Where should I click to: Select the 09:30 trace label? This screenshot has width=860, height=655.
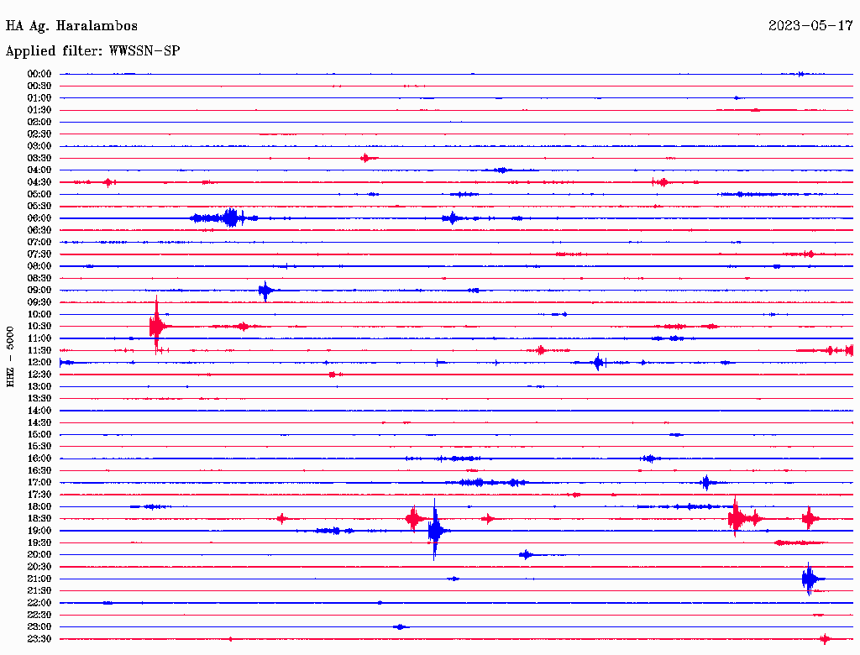[x=39, y=302]
